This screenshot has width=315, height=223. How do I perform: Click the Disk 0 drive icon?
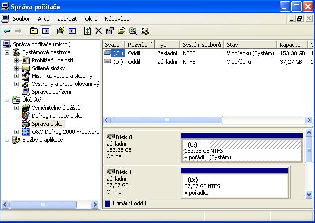coord(111,137)
